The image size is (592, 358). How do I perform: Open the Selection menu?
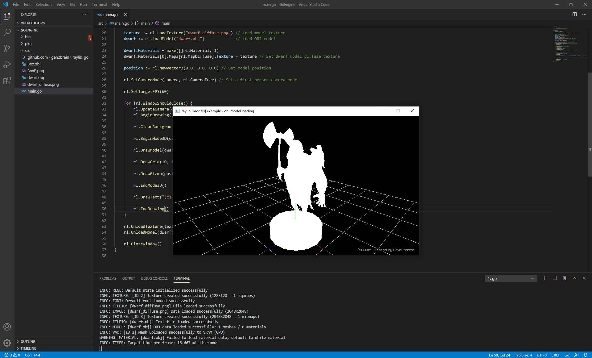point(43,4)
